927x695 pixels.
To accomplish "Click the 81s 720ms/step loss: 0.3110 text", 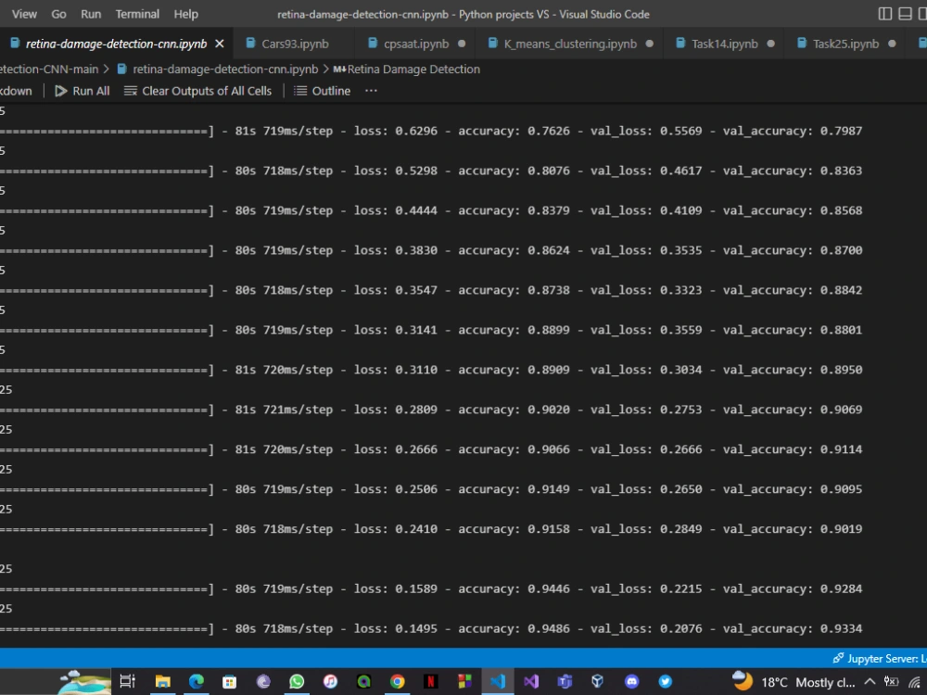I will coord(337,370).
